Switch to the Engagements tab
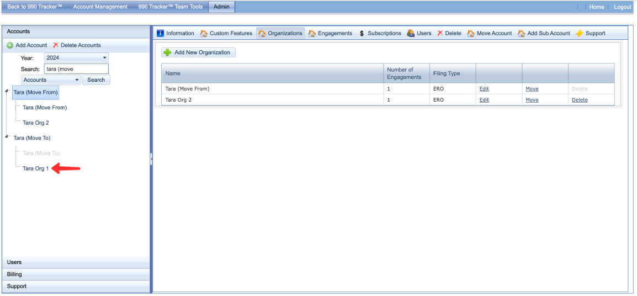This screenshot has height=296, width=637. tap(330, 33)
